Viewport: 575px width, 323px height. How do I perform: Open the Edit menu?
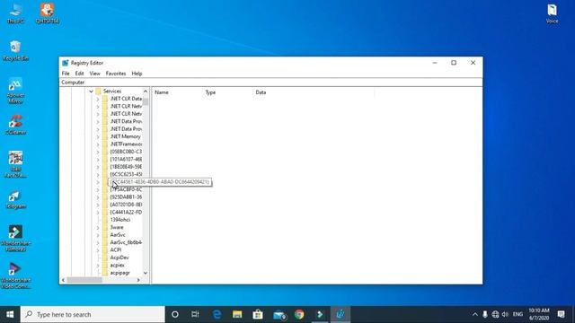[79, 74]
